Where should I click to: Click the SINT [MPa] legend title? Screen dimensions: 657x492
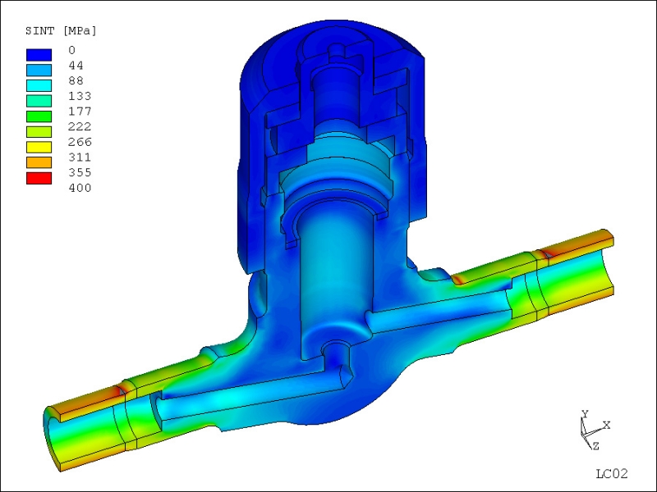click(x=61, y=31)
